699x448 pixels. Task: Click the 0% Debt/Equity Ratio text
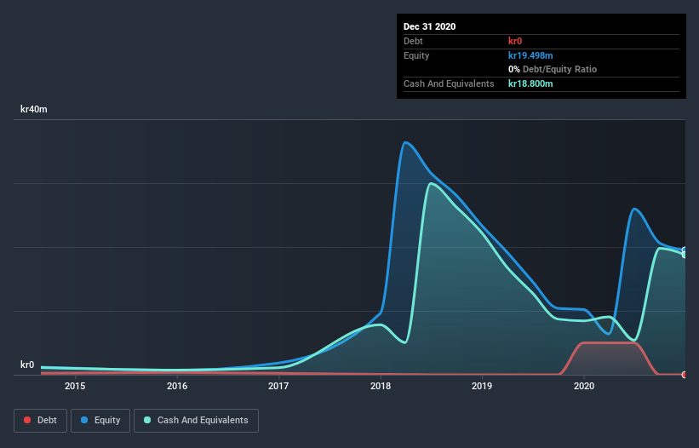(x=553, y=70)
